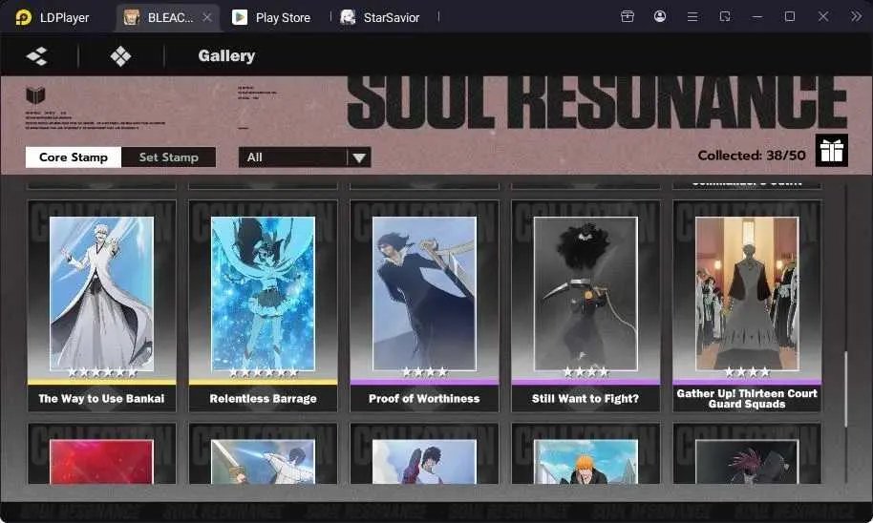Open Gather Up! Thirteen Court Guard Squads
The image size is (873, 523).
point(747,306)
